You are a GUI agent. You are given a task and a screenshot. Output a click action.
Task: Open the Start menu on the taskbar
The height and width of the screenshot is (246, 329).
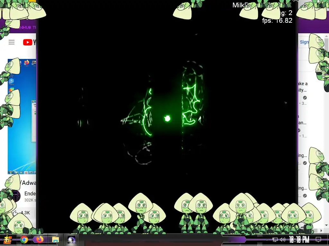point(8,240)
